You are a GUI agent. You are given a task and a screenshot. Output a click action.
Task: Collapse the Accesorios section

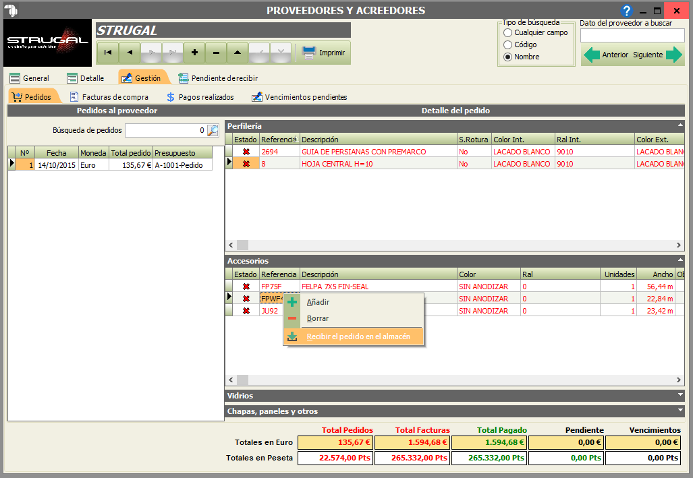point(680,260)
